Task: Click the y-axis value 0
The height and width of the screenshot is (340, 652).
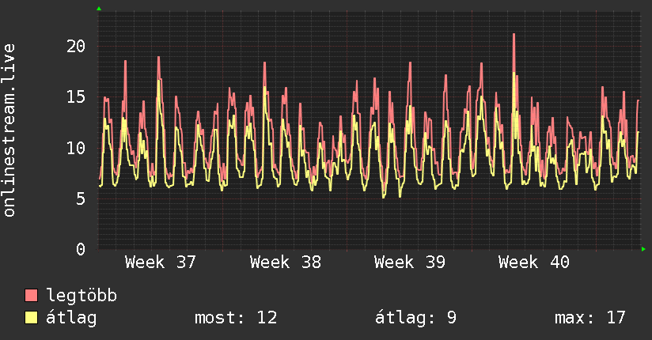Action: (81, 249)
